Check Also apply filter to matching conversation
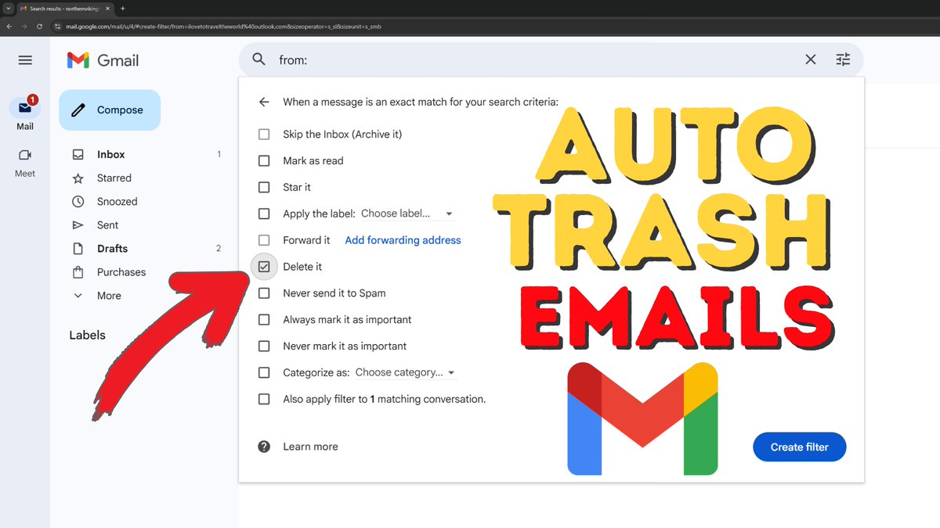 coord(264,399)
